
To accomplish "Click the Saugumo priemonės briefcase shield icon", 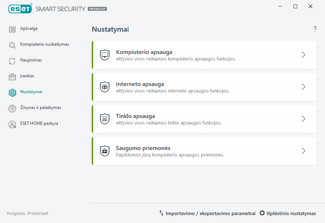I will point(105,151).
